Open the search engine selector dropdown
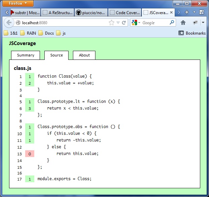 pyautogui.click(x=136, y=23)
